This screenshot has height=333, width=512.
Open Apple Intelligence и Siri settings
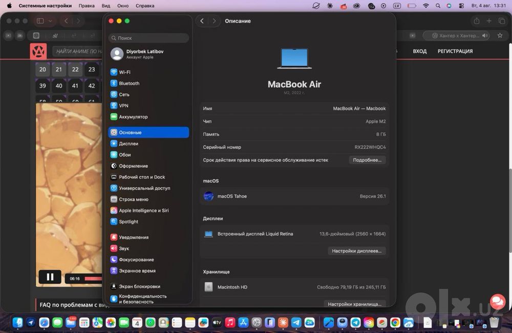pyautogui.click(x=148, y=210)
